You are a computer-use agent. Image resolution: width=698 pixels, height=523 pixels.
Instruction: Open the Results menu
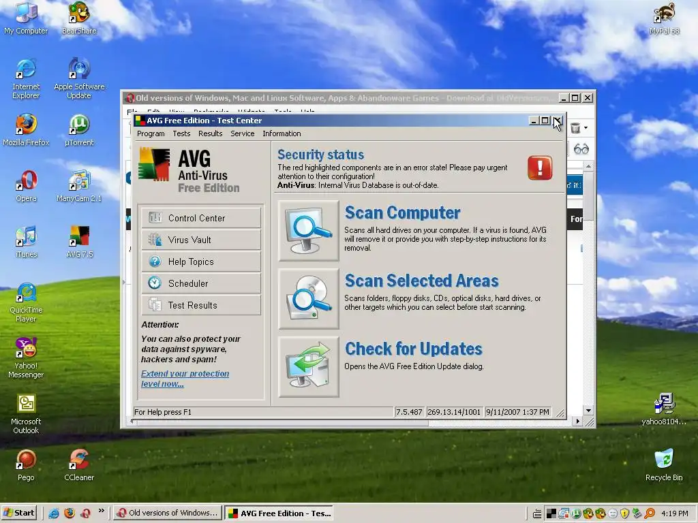[210, 133]
